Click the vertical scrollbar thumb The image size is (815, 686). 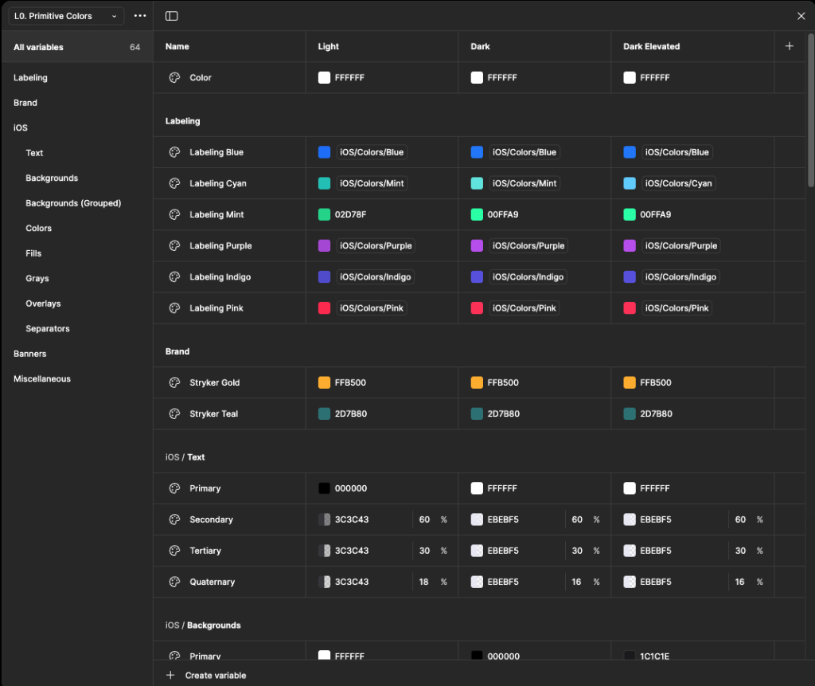pos(811,110)
